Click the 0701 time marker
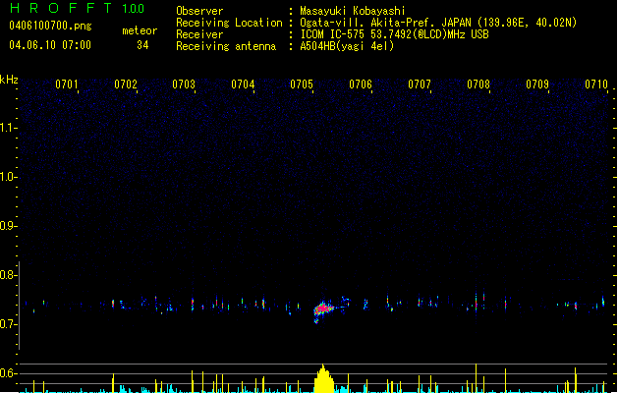 [67, 84]
